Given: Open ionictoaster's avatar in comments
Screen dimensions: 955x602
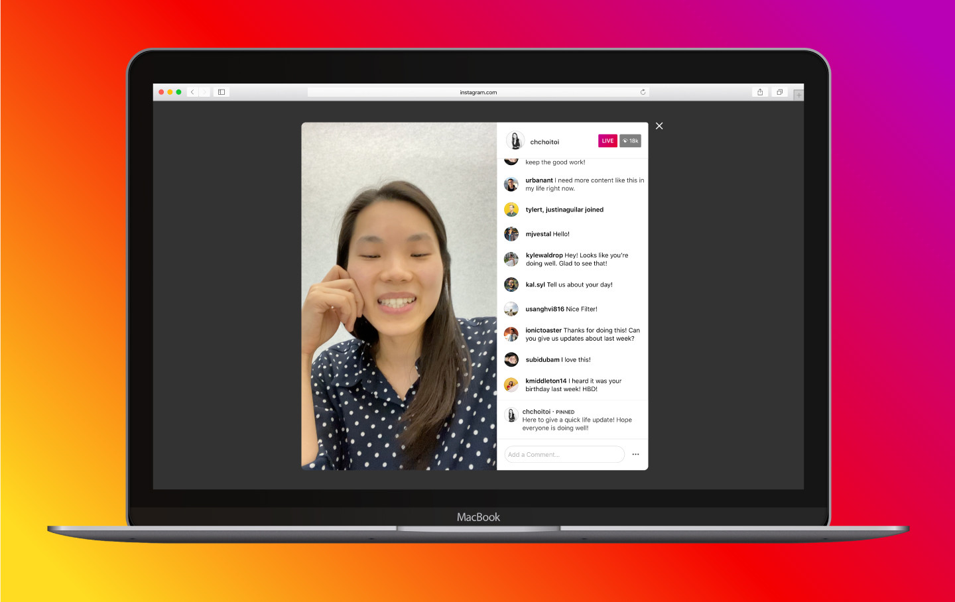Looking at the screenshot, I should tap(511, 334).
